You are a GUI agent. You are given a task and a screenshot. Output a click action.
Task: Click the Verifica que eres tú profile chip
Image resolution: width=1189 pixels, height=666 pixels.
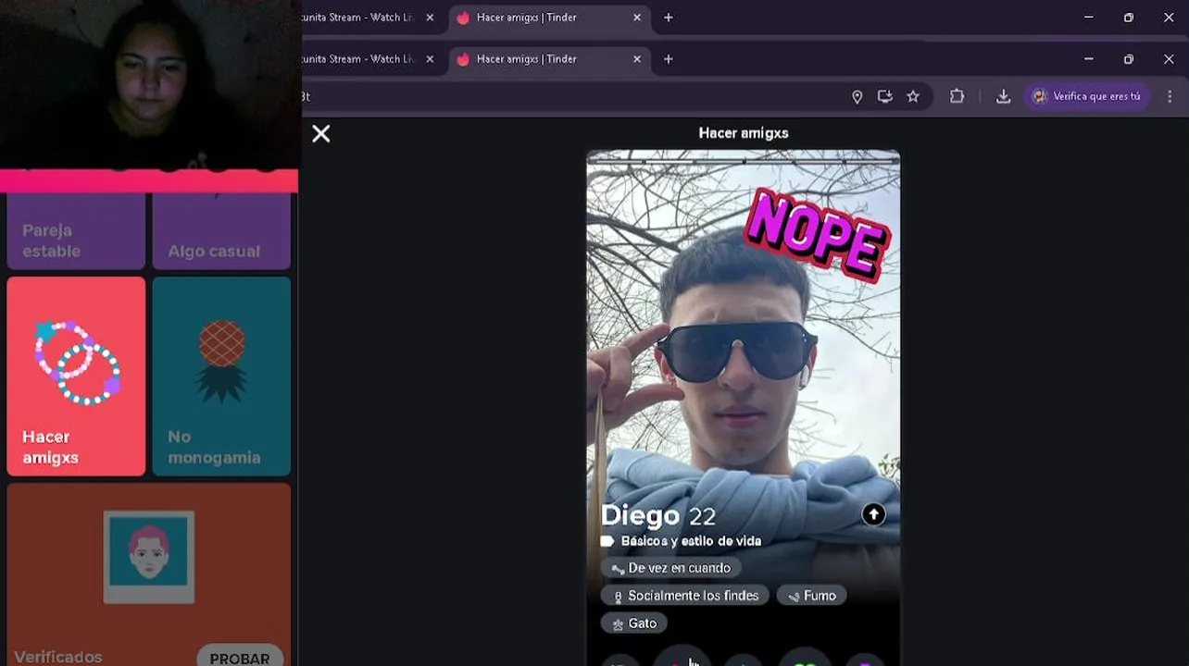click(x=1087, y=96)
